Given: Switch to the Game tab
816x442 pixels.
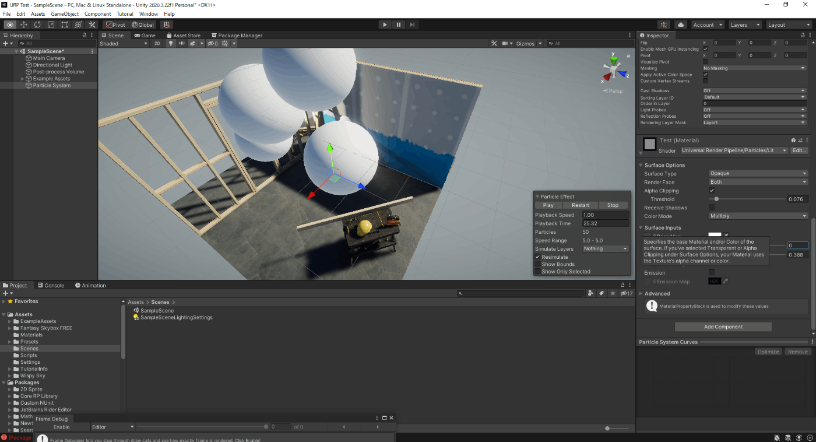Looking at the screenshot, I should click(145, 36).
